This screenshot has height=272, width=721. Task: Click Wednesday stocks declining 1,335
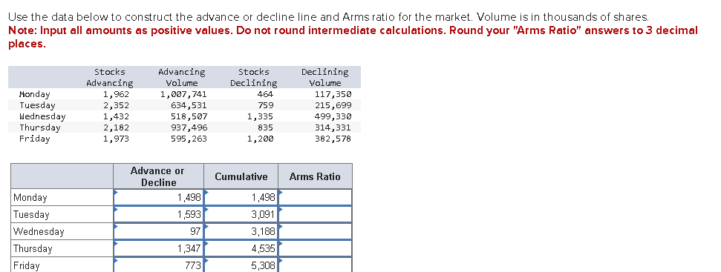pos(261,116)
